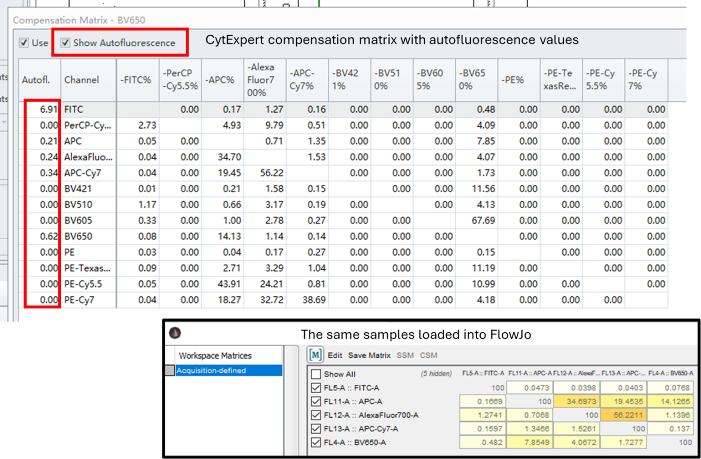This screenshot has width=701, height=459.
Task: Select cell value 56.22 in APC-Cy7 row
Action: 272,173
